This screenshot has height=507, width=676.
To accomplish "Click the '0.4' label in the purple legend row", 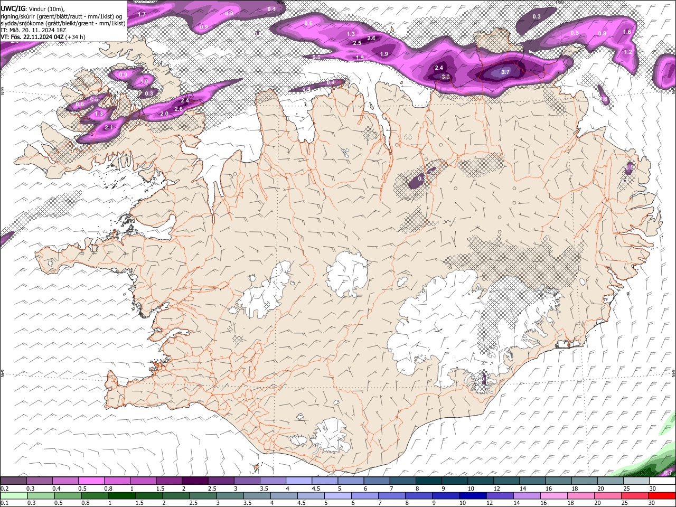I will pyautogui.click(x=57, y=489).
